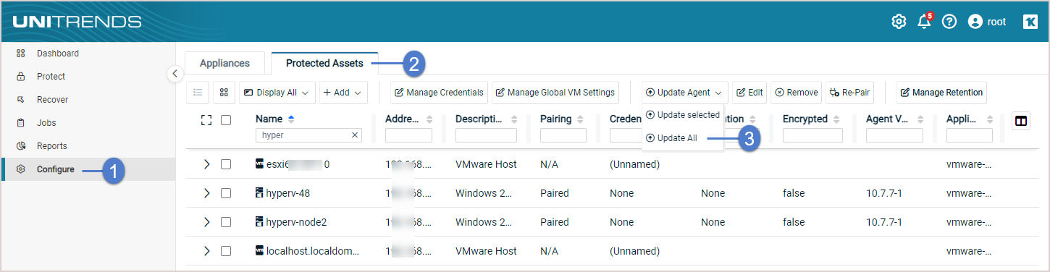This screenshot has height=272, width=1050.
Task: Click Manage Retention button
Action: coord(941,93)
